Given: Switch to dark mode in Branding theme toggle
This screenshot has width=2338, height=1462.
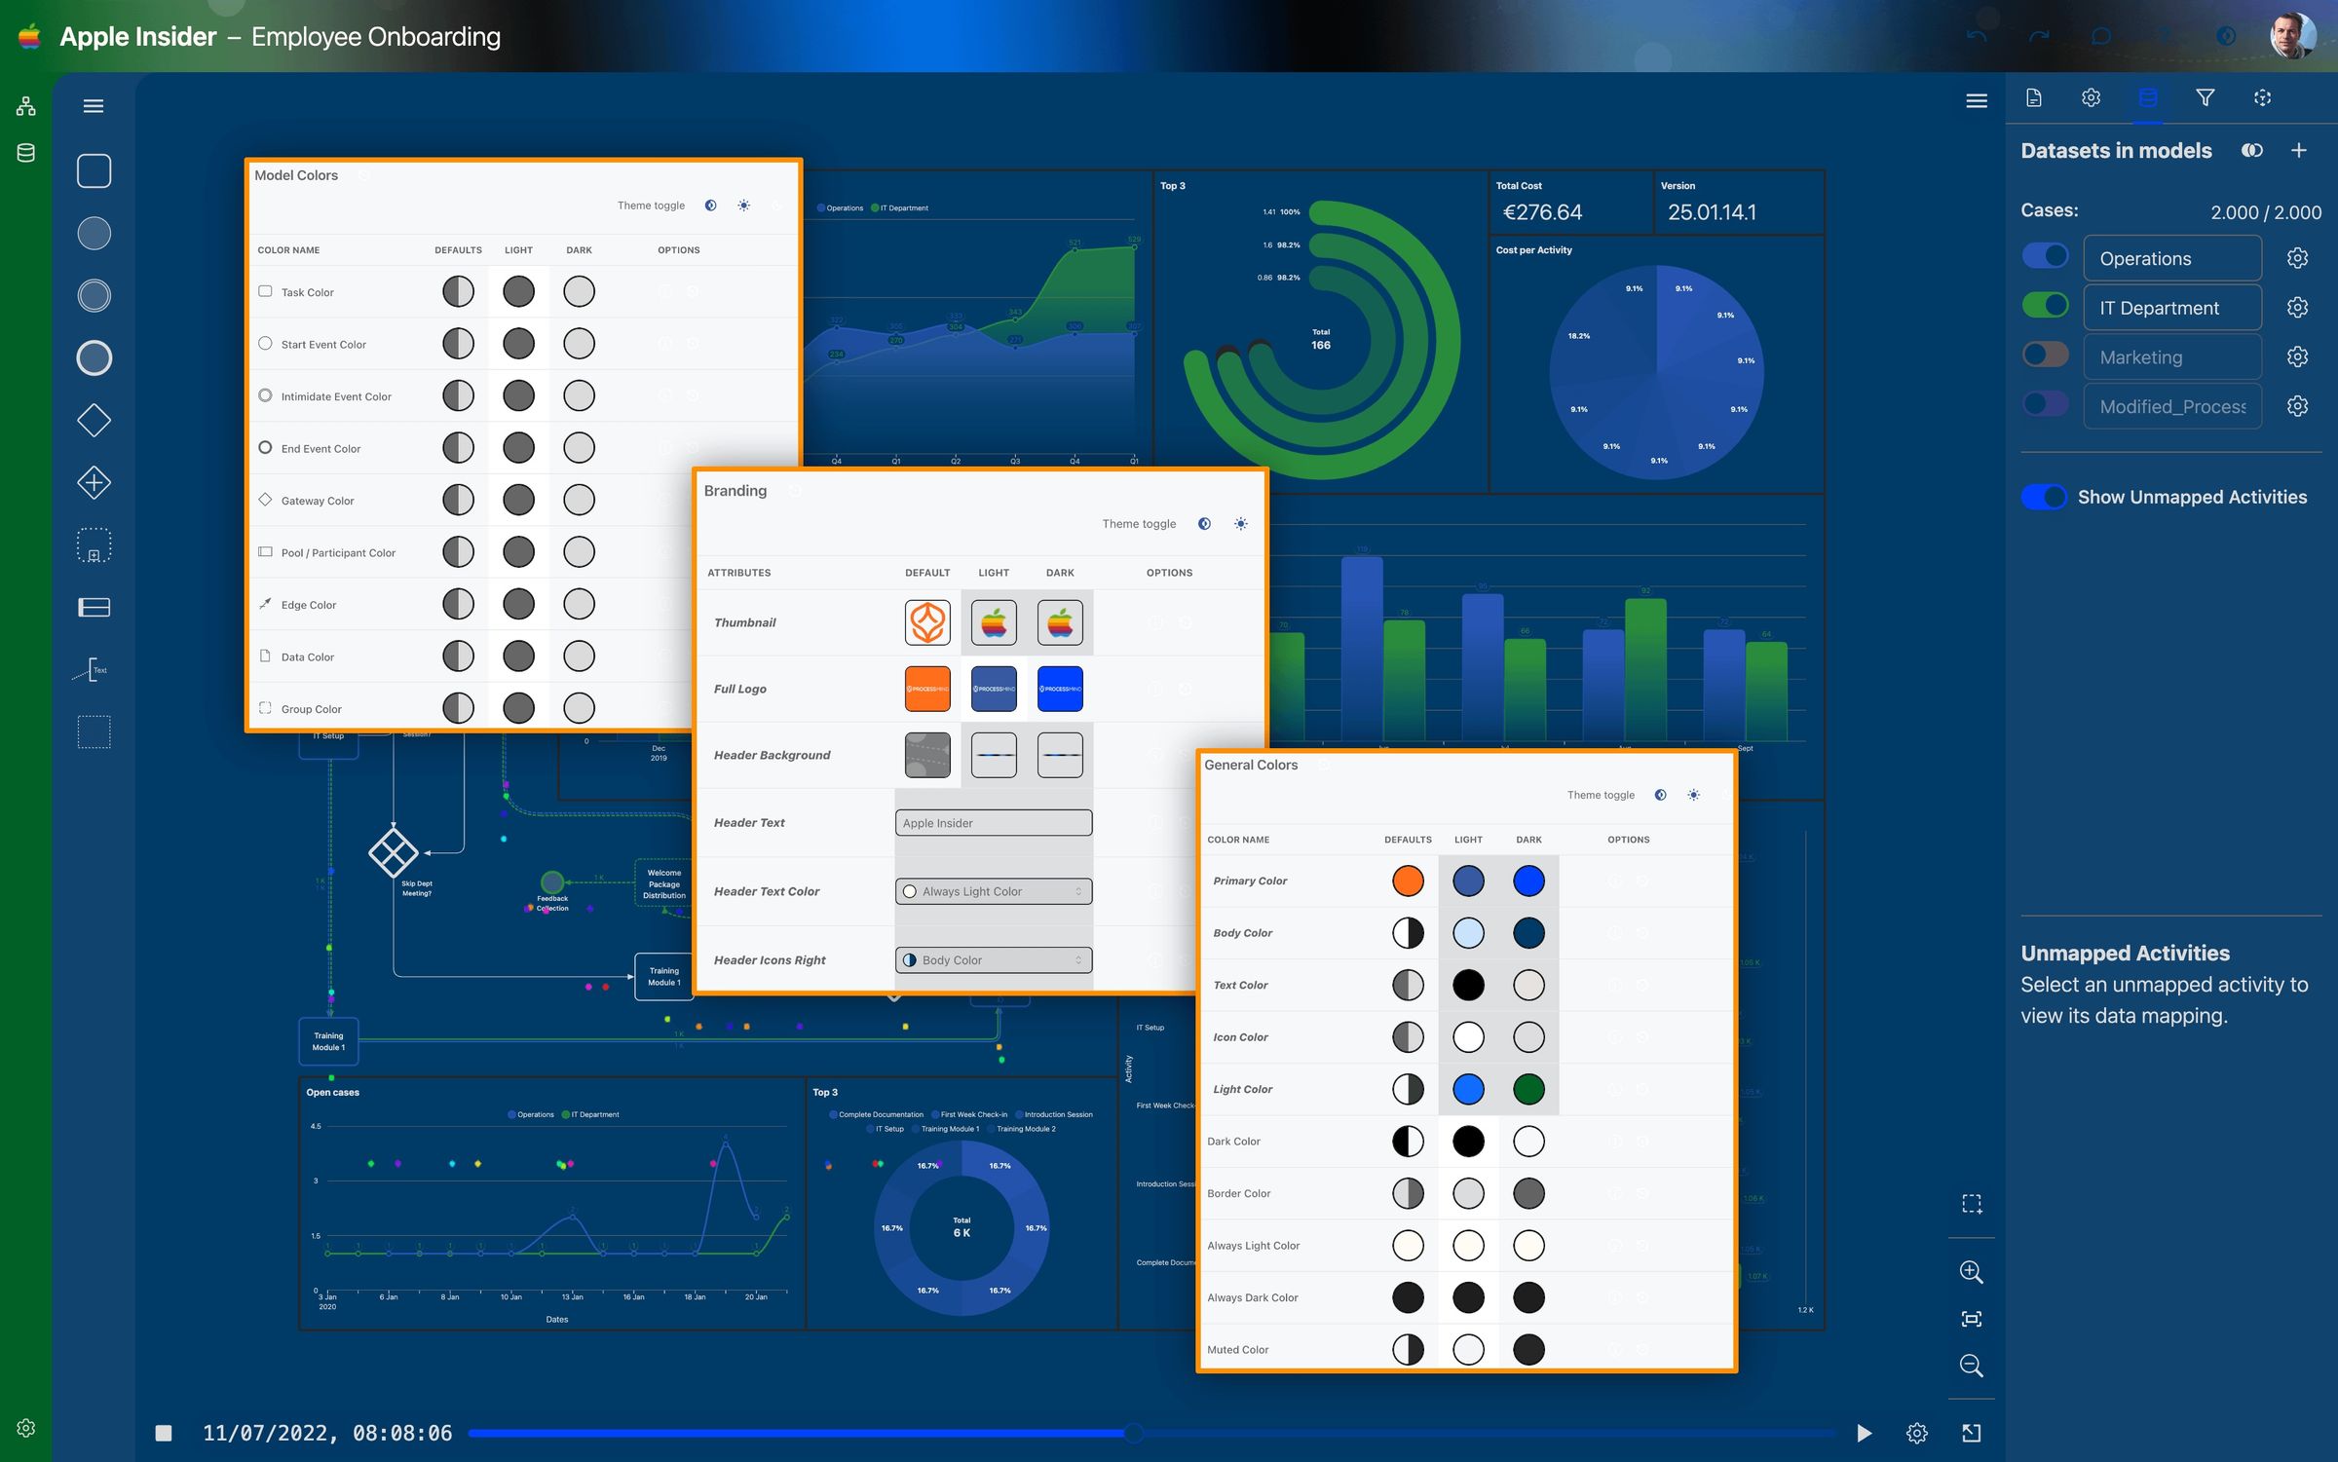Looking at the screenshot, I should (x=1205, y=523).
